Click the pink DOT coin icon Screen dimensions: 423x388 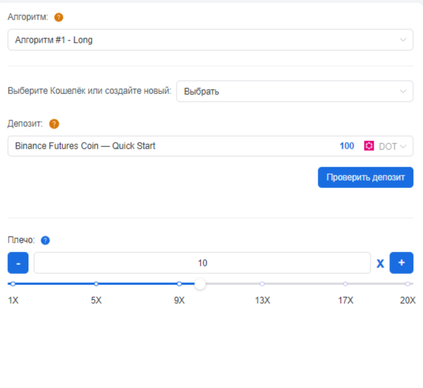369,146
